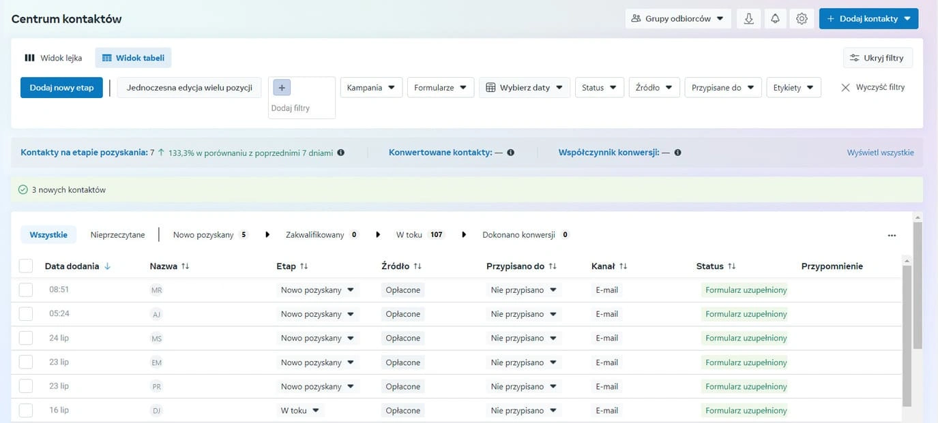Click the X icon next to Wyczyść filtry
Viewport: 938px width, 423px height.
844,87
